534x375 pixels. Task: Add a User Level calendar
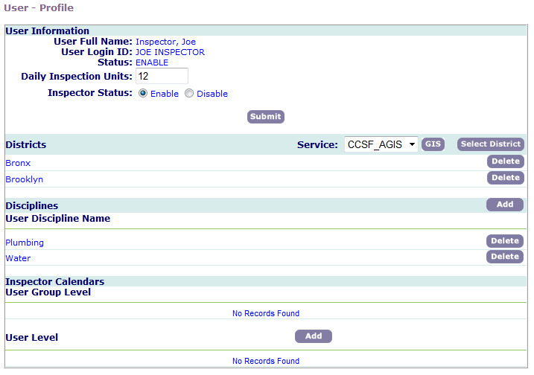pos(314,336)
